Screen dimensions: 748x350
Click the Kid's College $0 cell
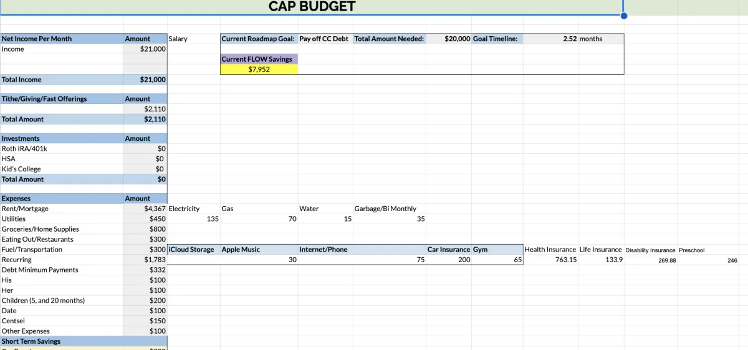(x=145, y=169)
